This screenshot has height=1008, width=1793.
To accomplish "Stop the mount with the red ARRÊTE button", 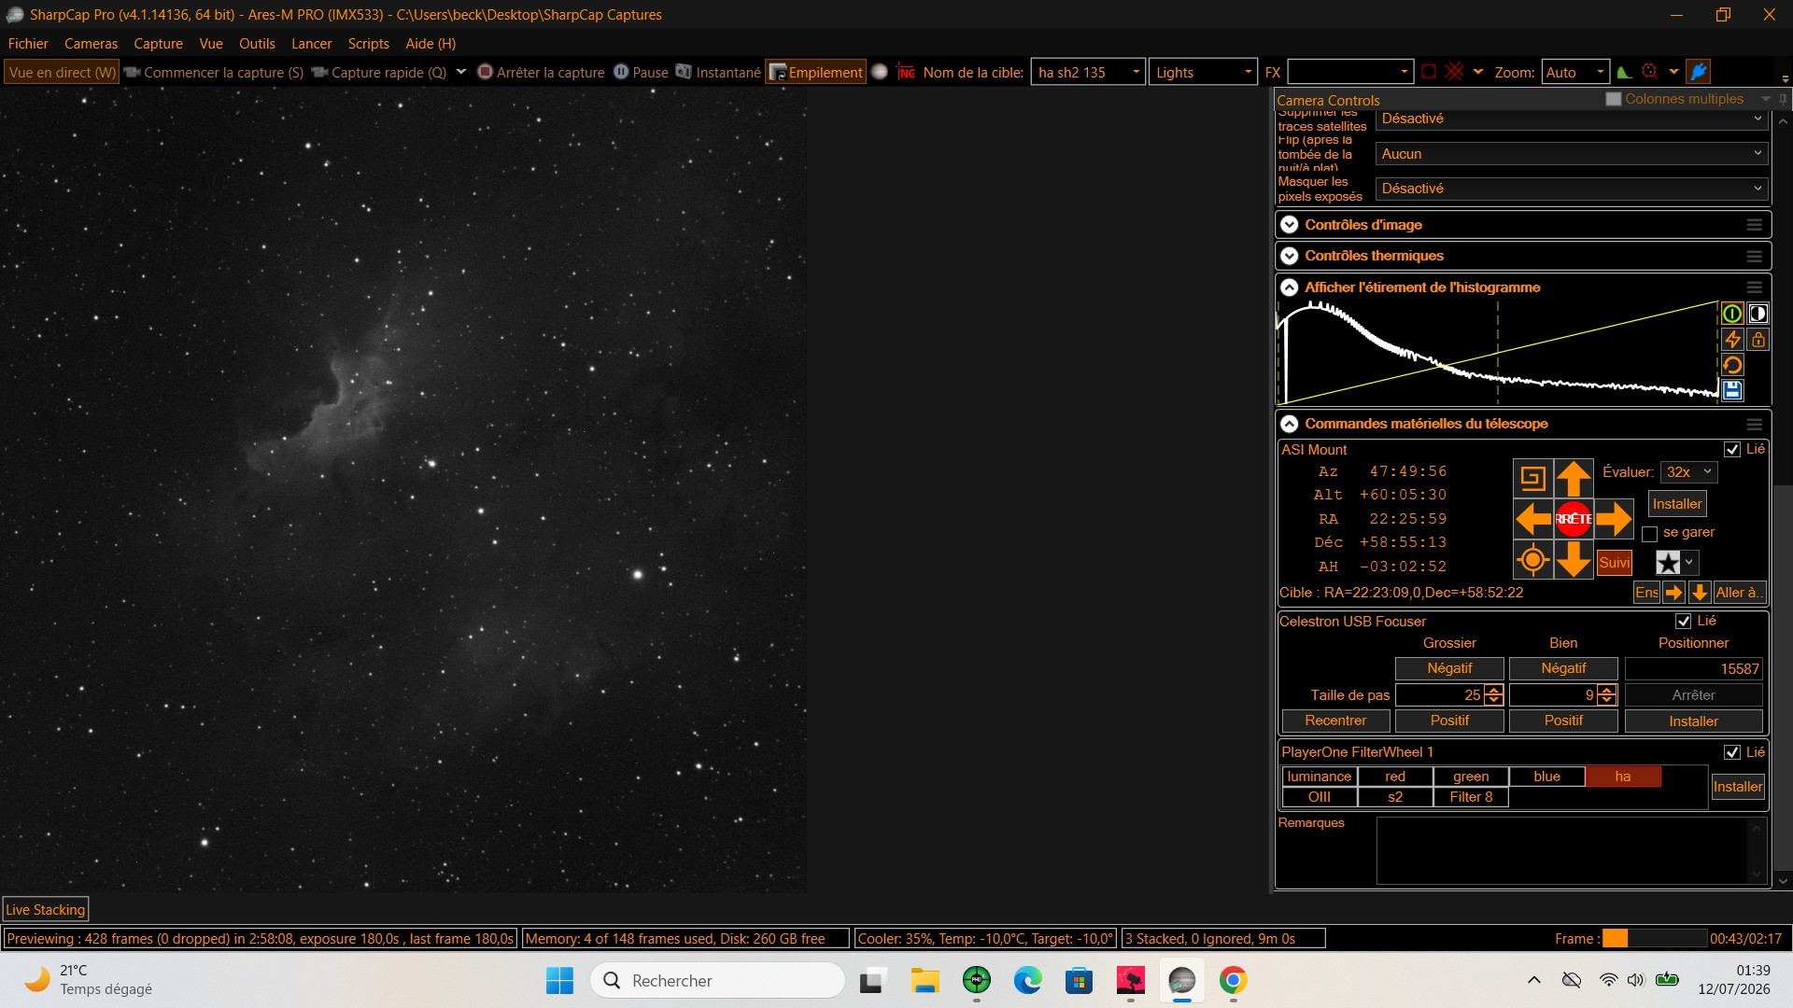I will coord(1574,519).
